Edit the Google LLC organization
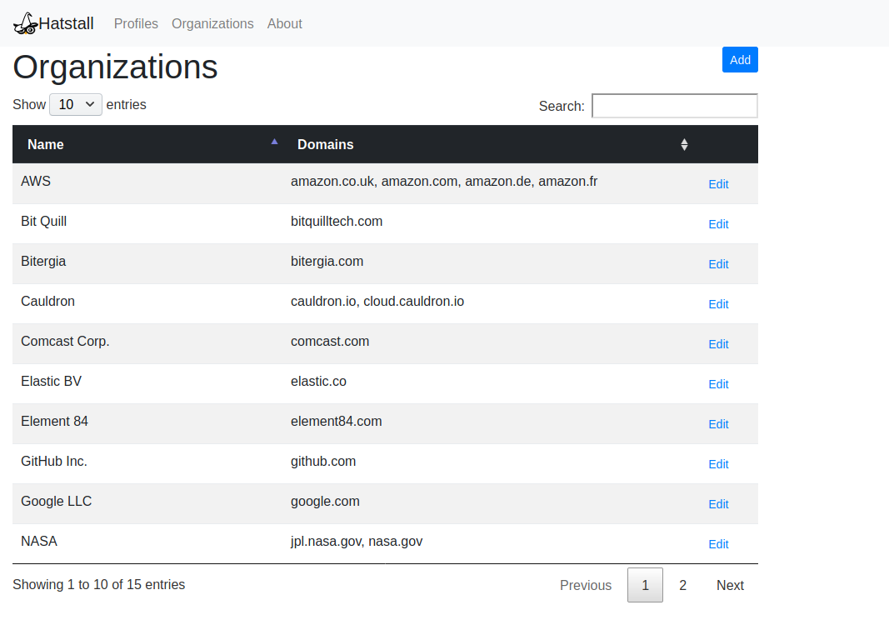This screenshot has width=889, height=620. (718, 504)
